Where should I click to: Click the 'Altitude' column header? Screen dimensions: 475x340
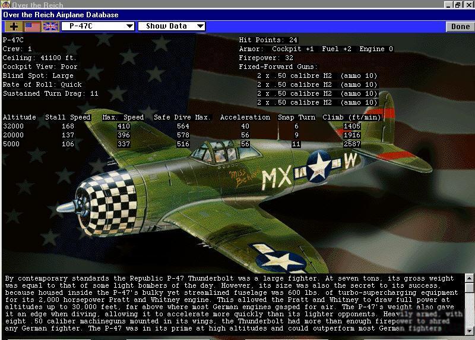(x=20, y=117)
